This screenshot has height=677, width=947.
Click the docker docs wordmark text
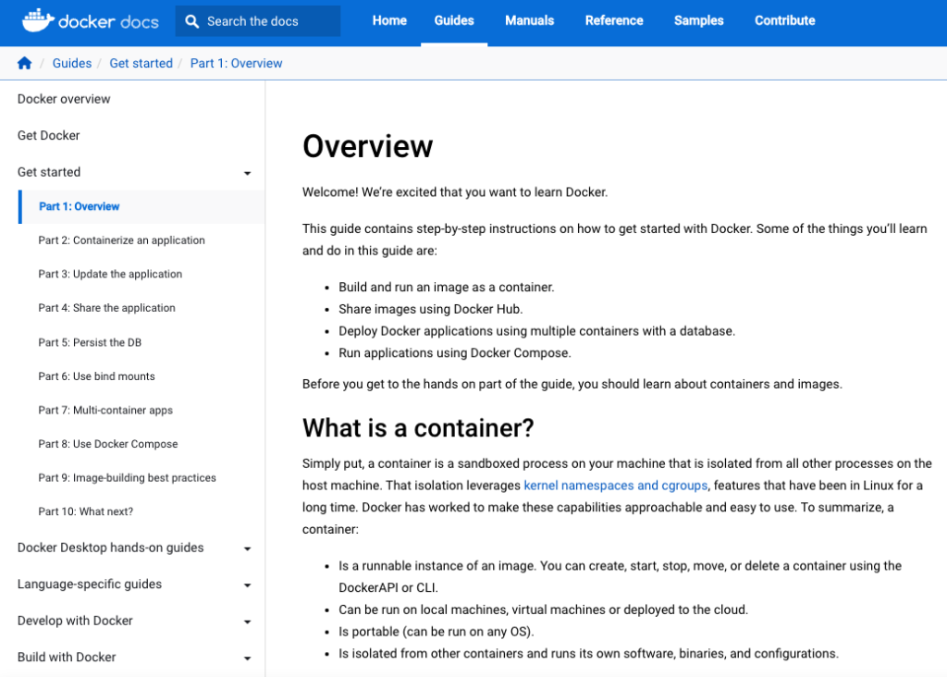coord(109,22)
